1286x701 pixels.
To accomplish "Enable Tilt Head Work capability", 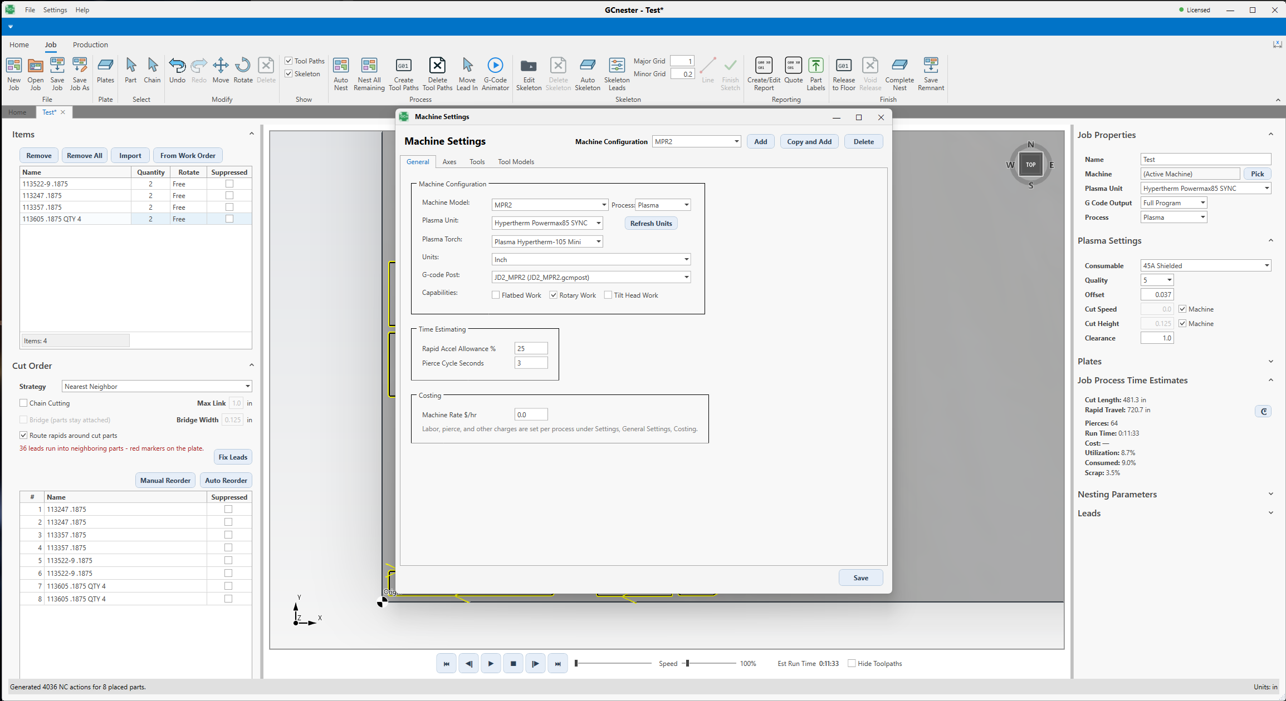I will (x=608, y=295).
